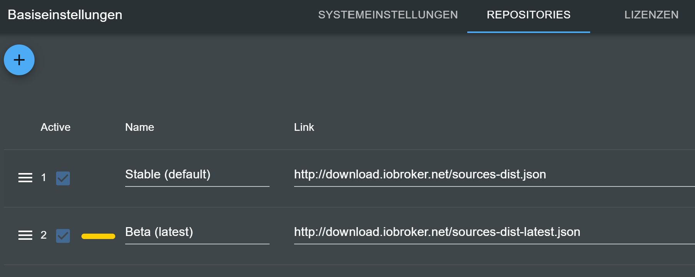Click row number 2 of repository list
Image resolution: width=695 pixels, height=277 pixels.
44,235
